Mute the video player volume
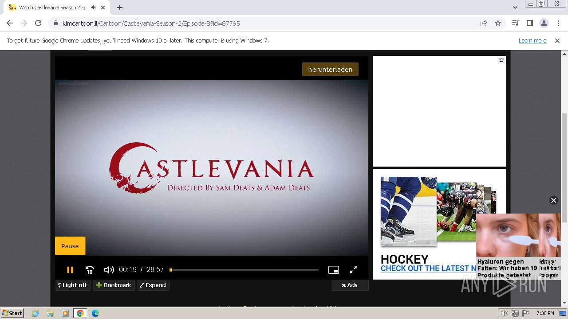The image size is (568, 319). [x=109, y=269]
